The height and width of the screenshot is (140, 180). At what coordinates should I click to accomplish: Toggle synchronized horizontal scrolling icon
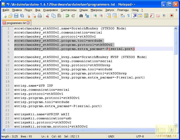coord(114,16)
